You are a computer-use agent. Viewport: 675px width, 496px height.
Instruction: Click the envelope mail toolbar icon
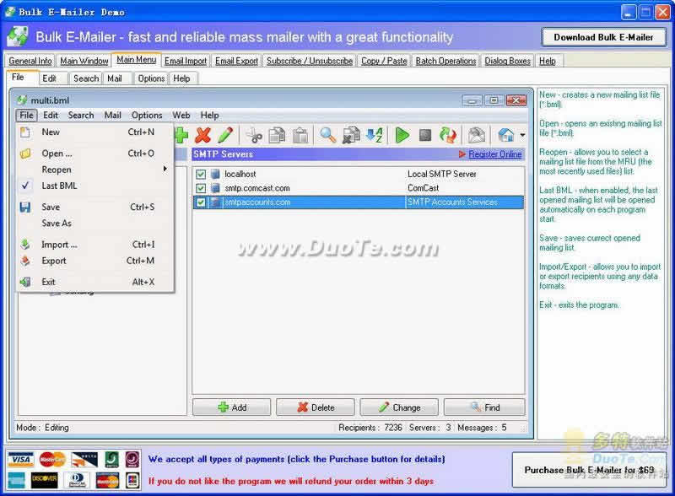pos(476,135)
